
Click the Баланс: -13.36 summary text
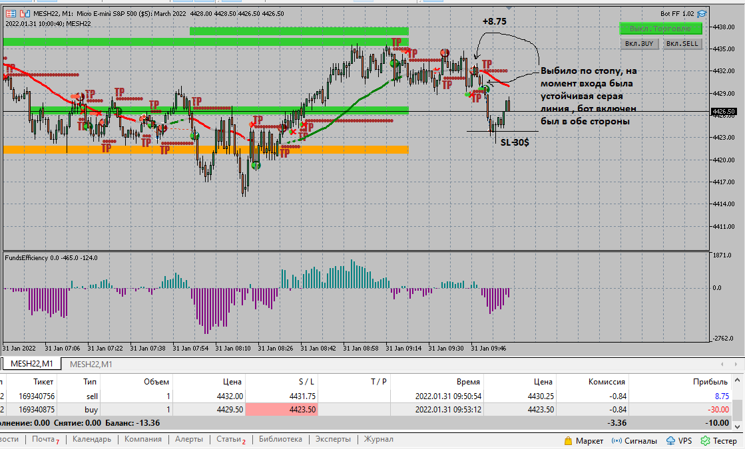[x=132, y=423]
